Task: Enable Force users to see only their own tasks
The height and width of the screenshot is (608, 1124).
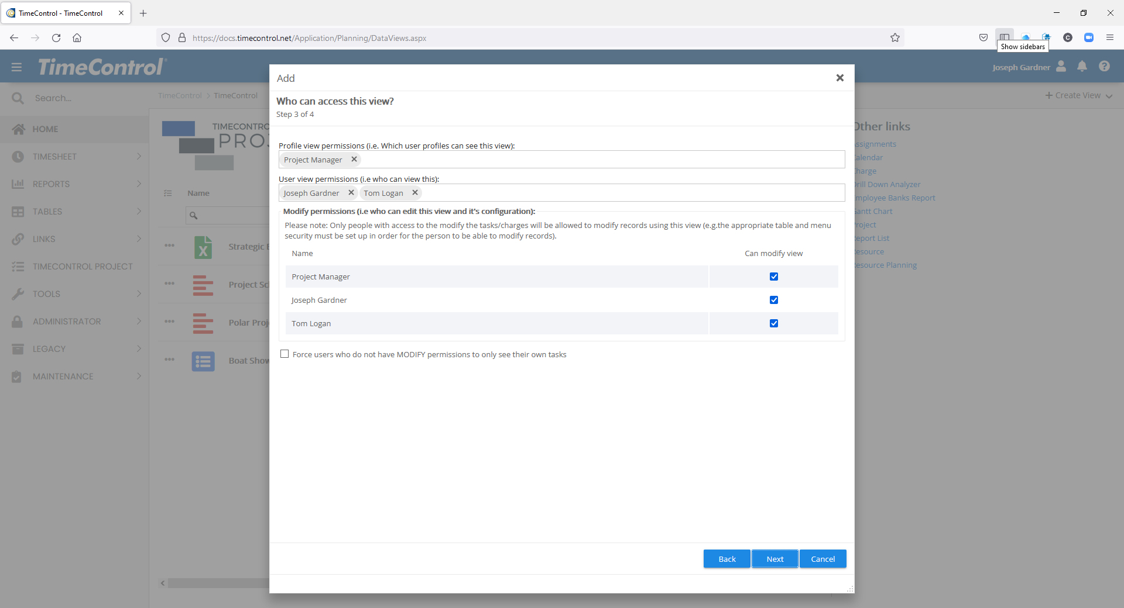Action: pos(285,354)
